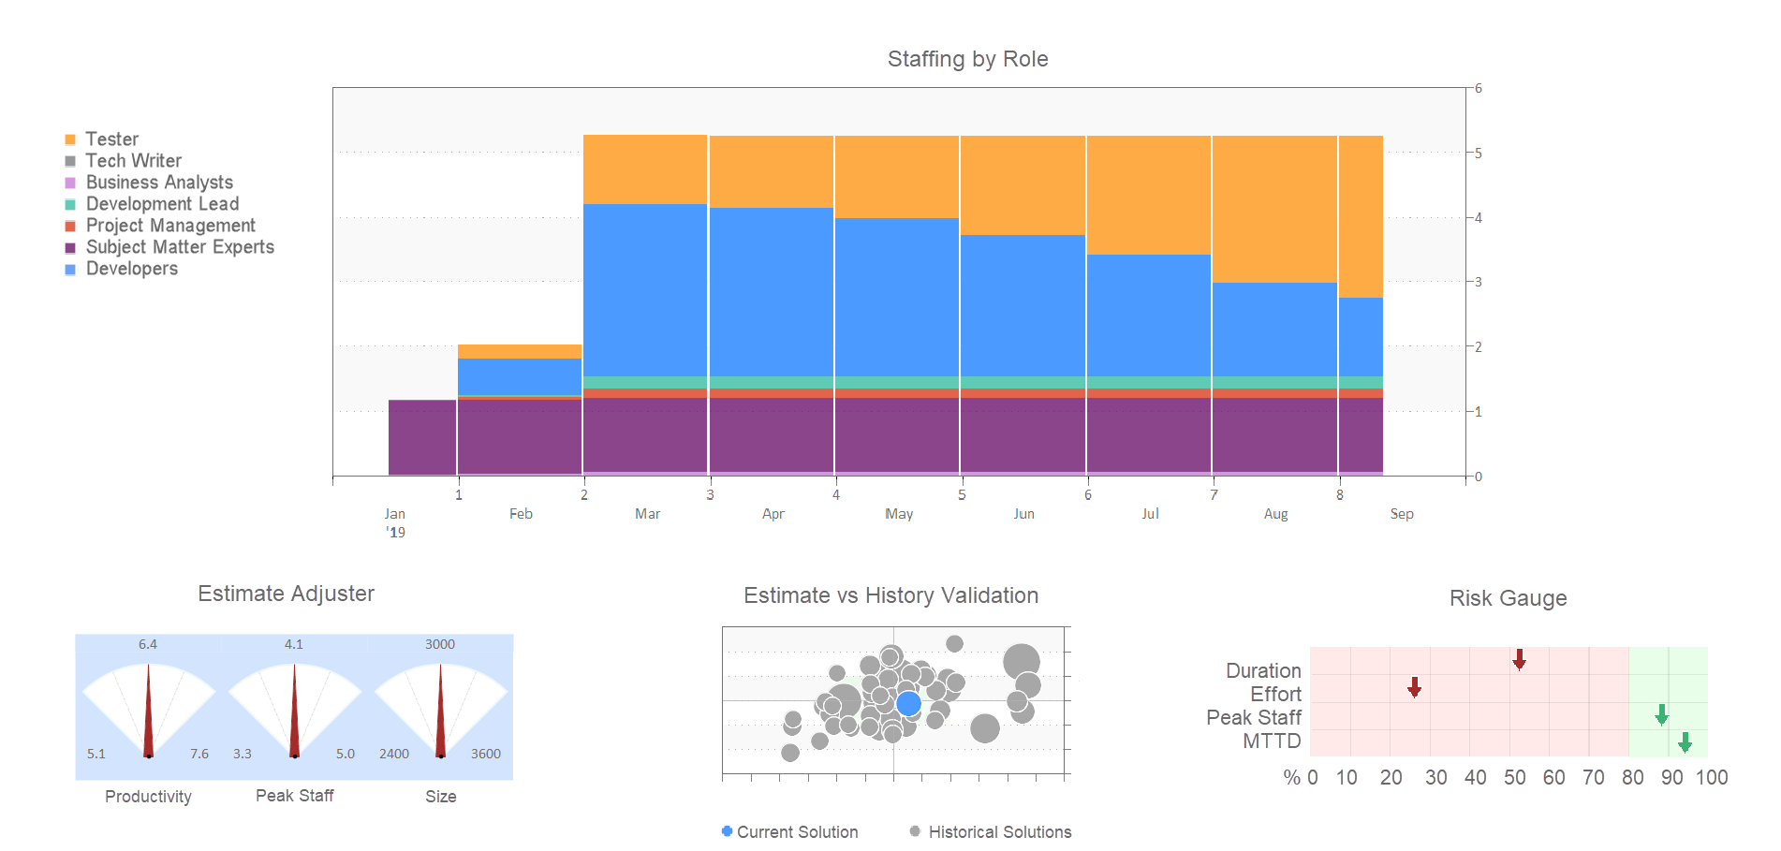Click the purple Subject Matter Experts swatch

click(x=70, y=247)
